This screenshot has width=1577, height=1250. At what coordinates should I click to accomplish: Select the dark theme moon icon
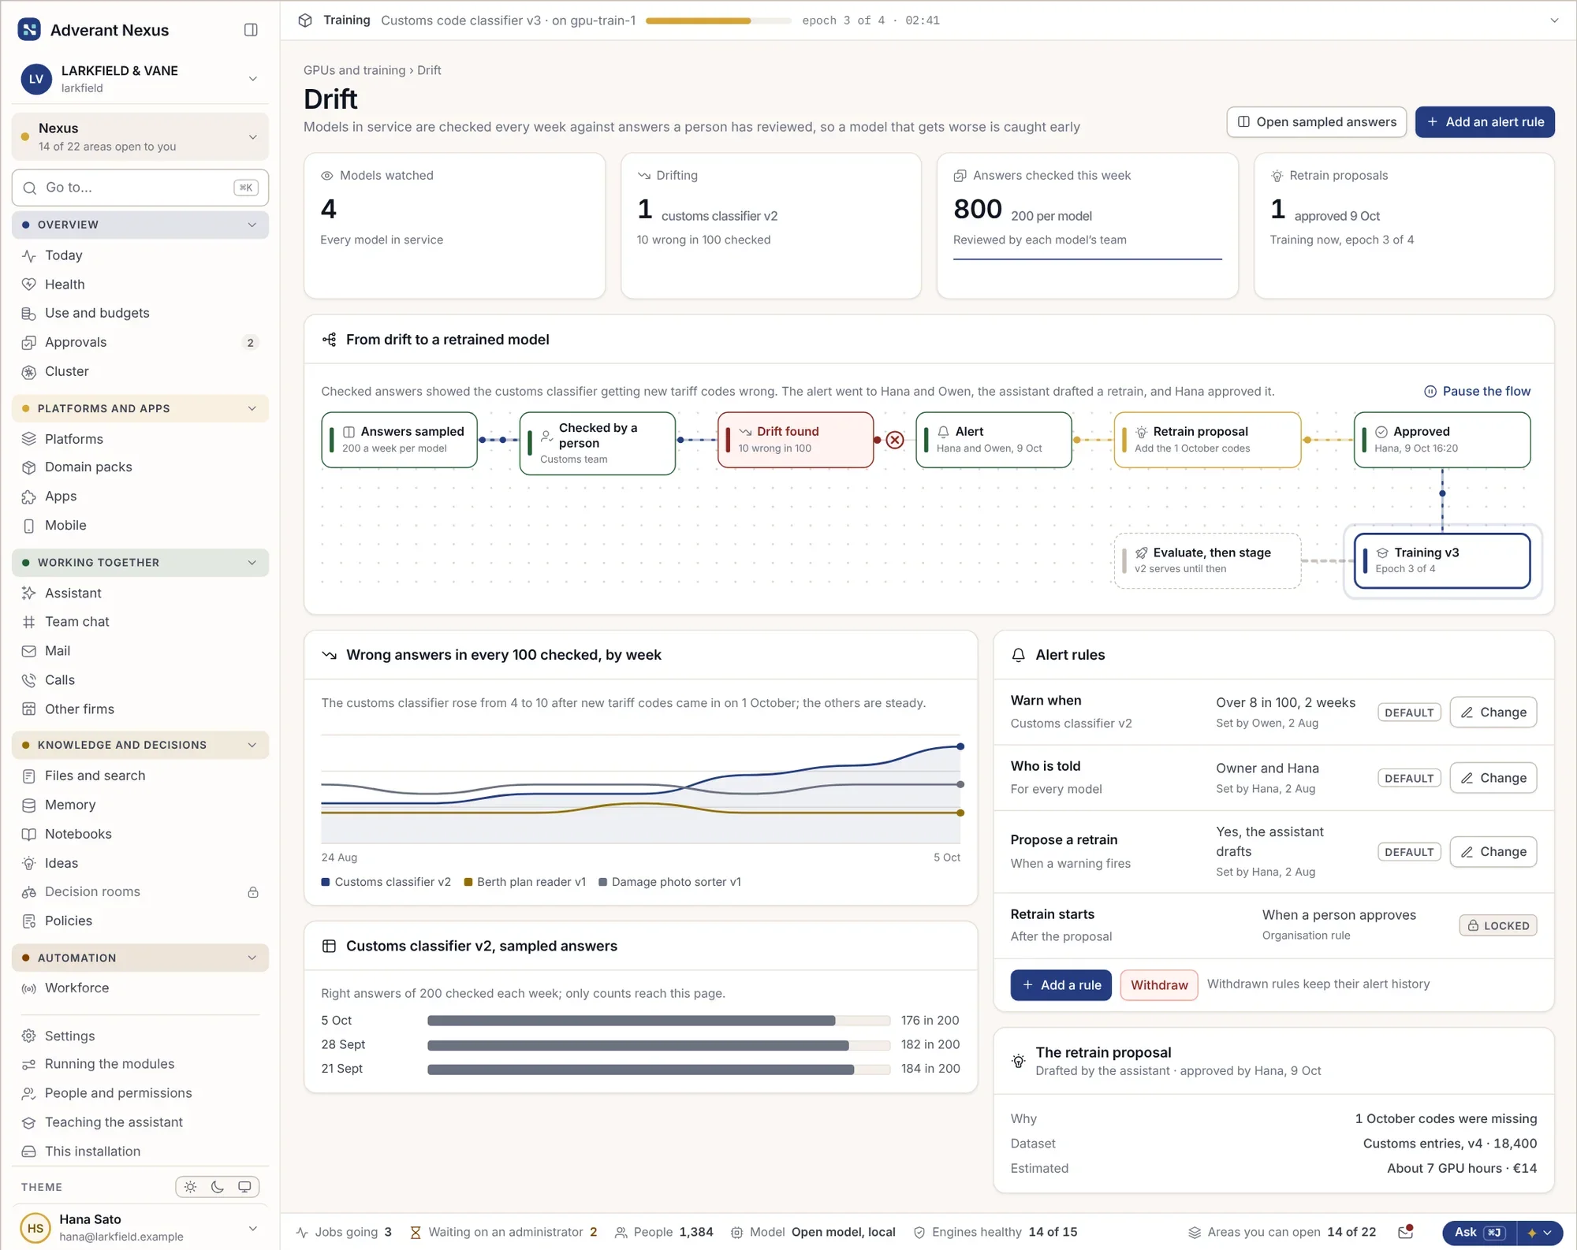218,1187
